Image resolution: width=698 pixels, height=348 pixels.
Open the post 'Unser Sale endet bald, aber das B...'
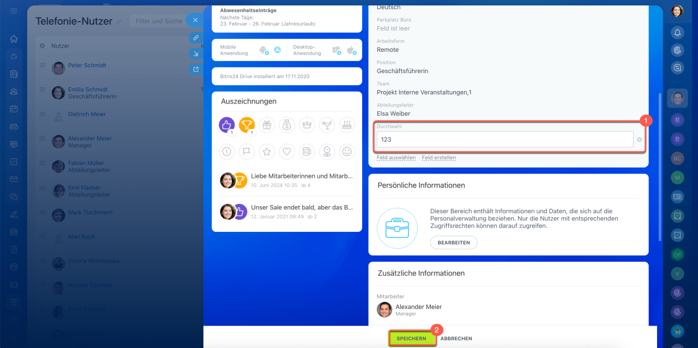coord(302,208)
